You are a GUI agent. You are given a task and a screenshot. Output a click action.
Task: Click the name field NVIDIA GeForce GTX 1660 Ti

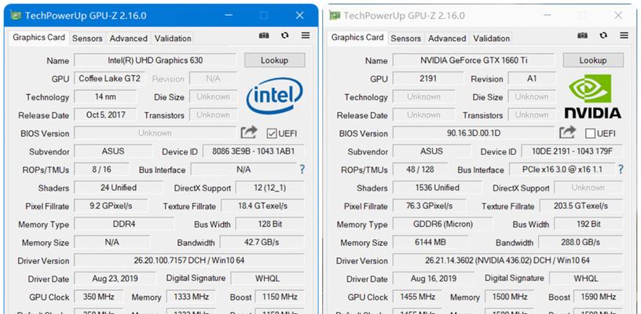pos(474,60)
